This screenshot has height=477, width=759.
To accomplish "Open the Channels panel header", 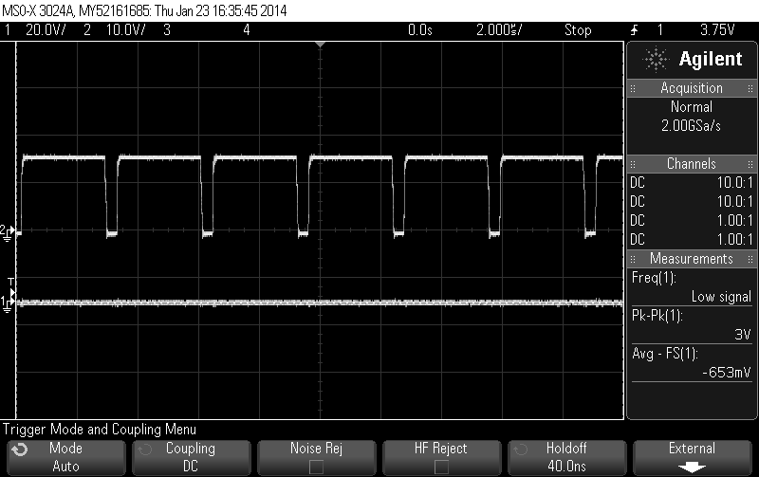I will (x=692, y=163).
